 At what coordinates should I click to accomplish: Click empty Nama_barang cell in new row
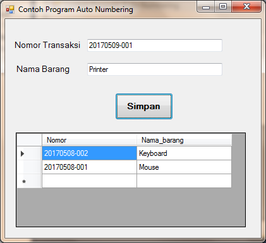(184, 181)
